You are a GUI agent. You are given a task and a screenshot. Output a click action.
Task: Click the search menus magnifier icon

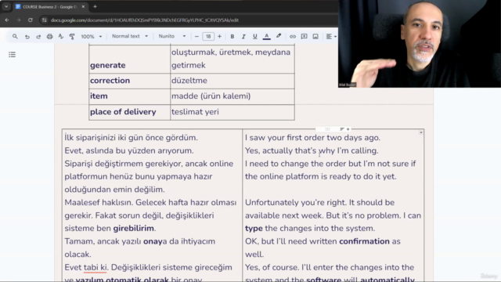click(x=15, y=37)
